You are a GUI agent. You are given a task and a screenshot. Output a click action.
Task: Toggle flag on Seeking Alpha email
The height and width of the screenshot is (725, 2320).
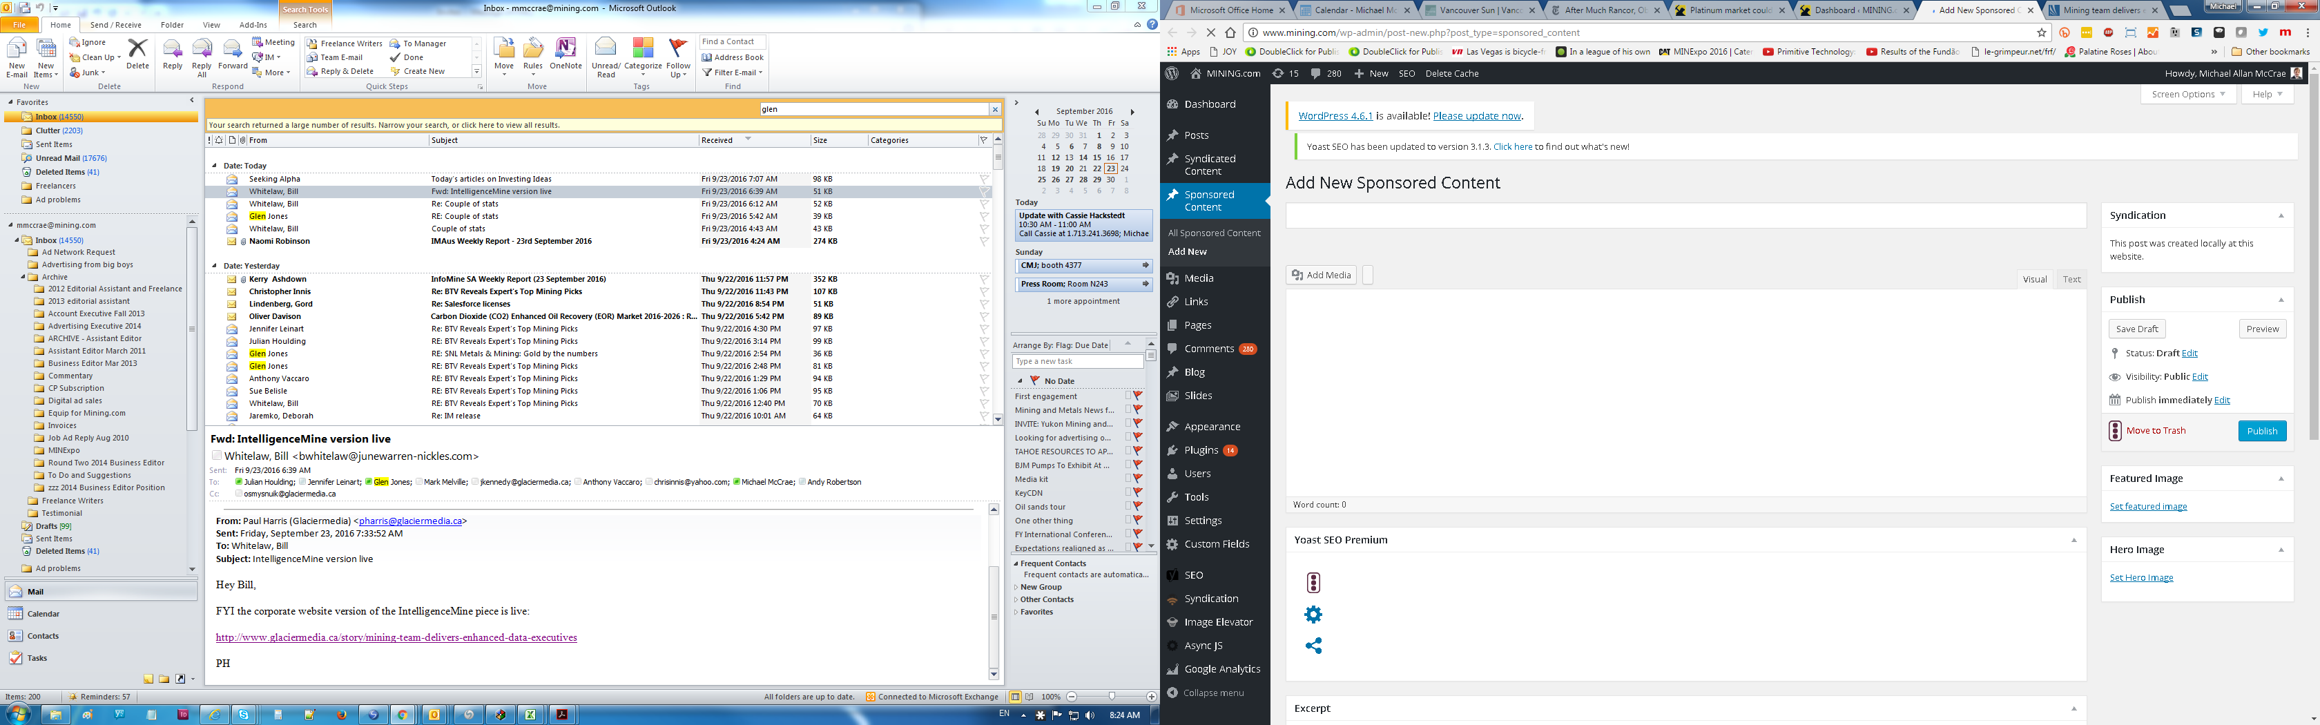(x=983, y=180)
